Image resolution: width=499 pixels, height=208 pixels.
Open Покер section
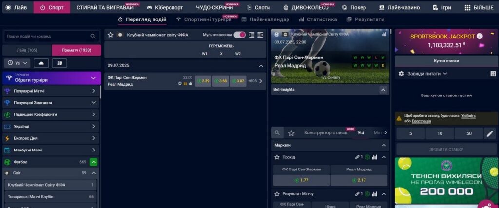[354, 7]
